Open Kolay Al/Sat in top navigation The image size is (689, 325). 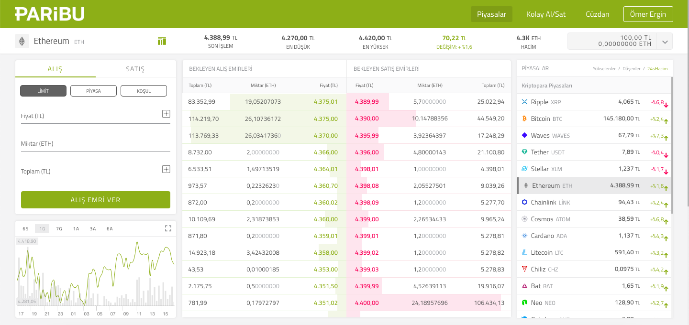546,14
